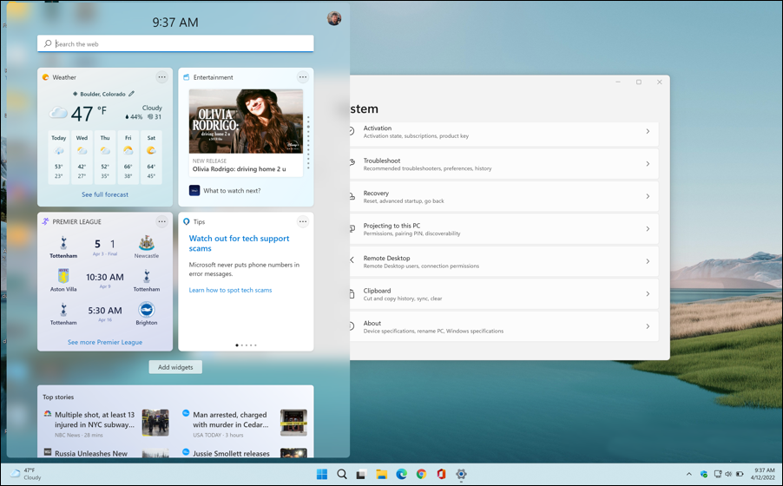
Task: Open Tips widget options menu
Action: [x=303, y=221]
